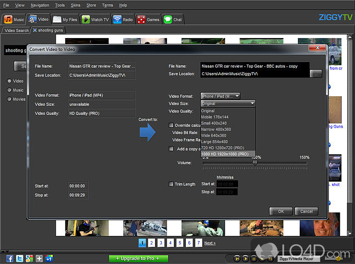Go to results page 3

point(161,243)
